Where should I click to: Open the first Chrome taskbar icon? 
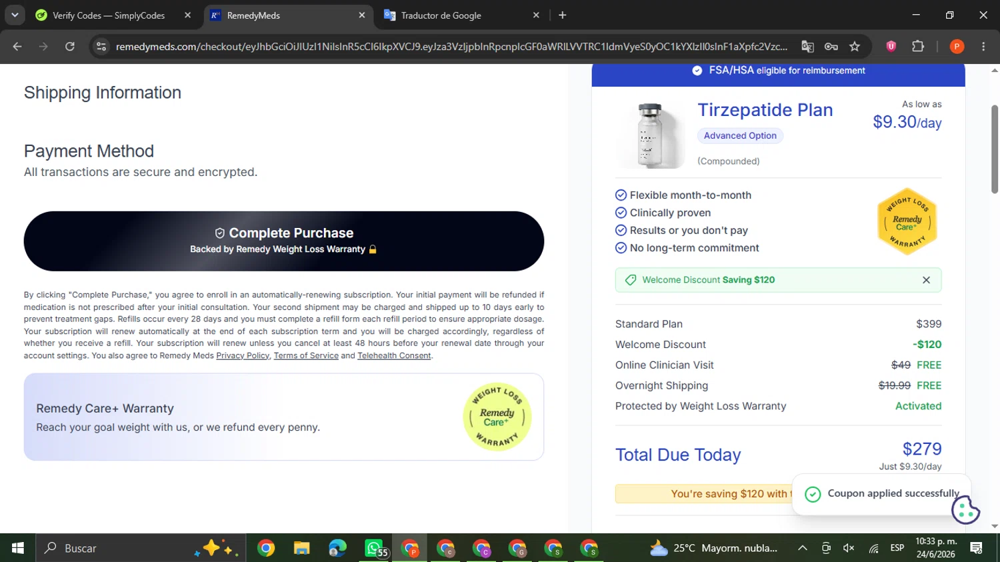pyautogui.click(x=266, y=548)
